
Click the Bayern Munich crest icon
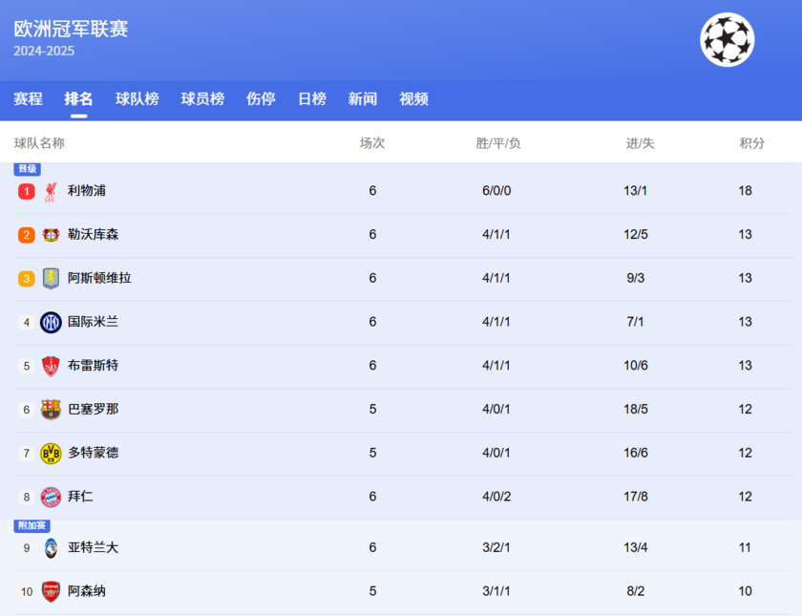(53, 497)
